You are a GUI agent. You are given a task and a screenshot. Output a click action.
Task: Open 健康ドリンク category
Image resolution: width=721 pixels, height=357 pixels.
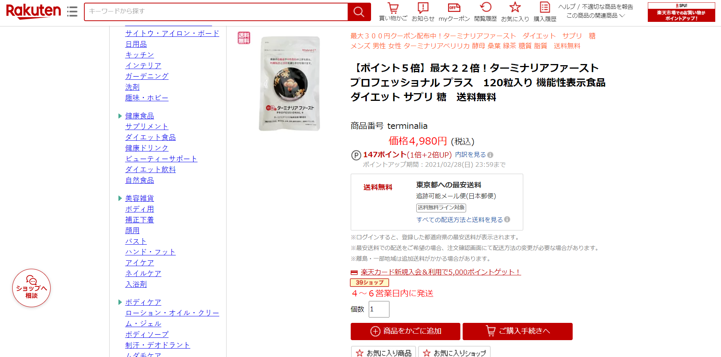tap(147, 148)
